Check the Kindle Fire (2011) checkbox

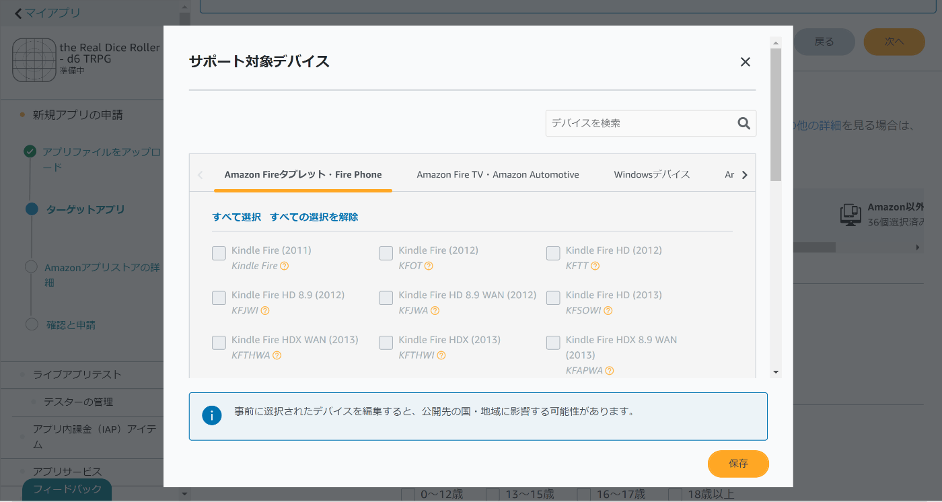coord(219,253)
